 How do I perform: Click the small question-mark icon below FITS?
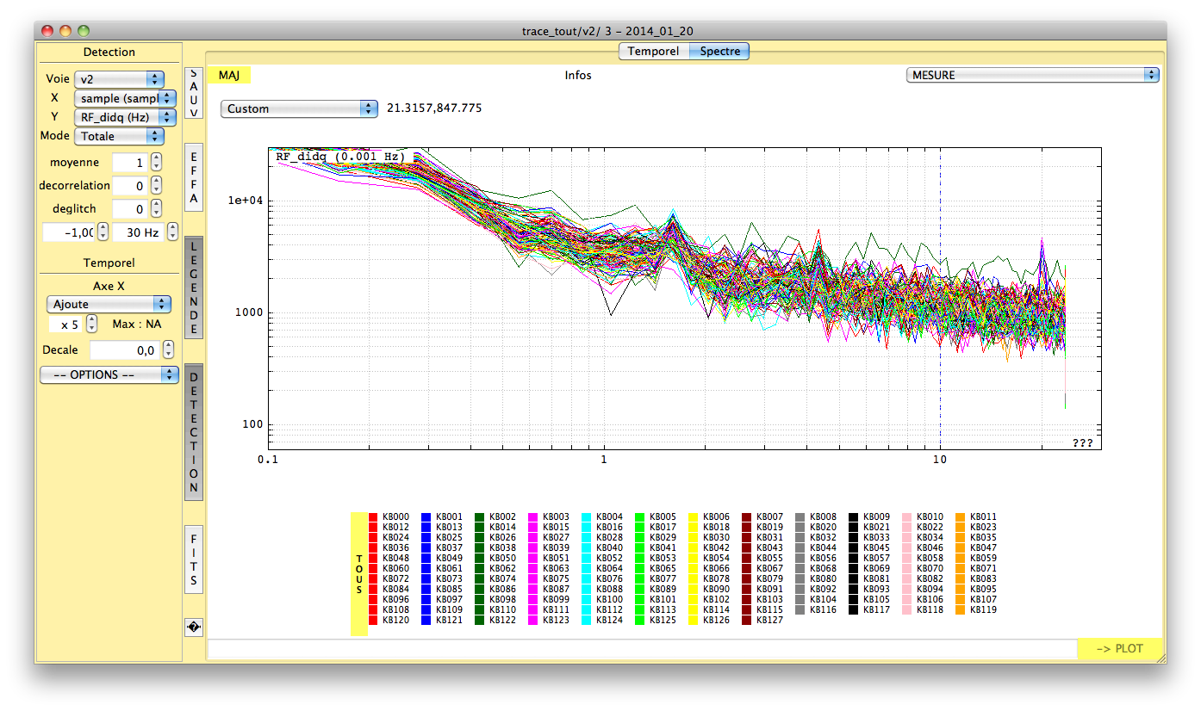point(194,628)
